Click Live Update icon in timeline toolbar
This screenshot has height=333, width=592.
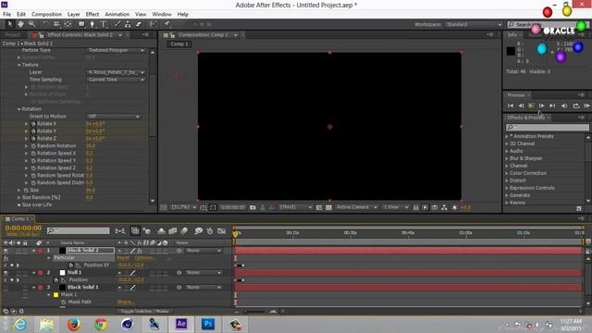click(135, 230)
